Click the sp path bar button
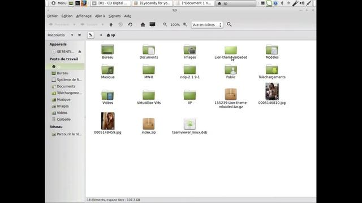 (111, 35)
